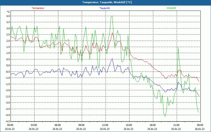Click the -1,0 y-axis value
This screenshot has height=132, width=211.
tap(8, 78)
